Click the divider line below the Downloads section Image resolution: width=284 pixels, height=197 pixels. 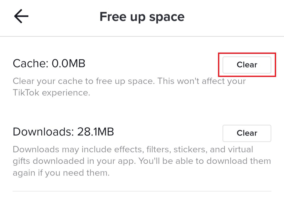pyautogui.click(x=142, y=191)
